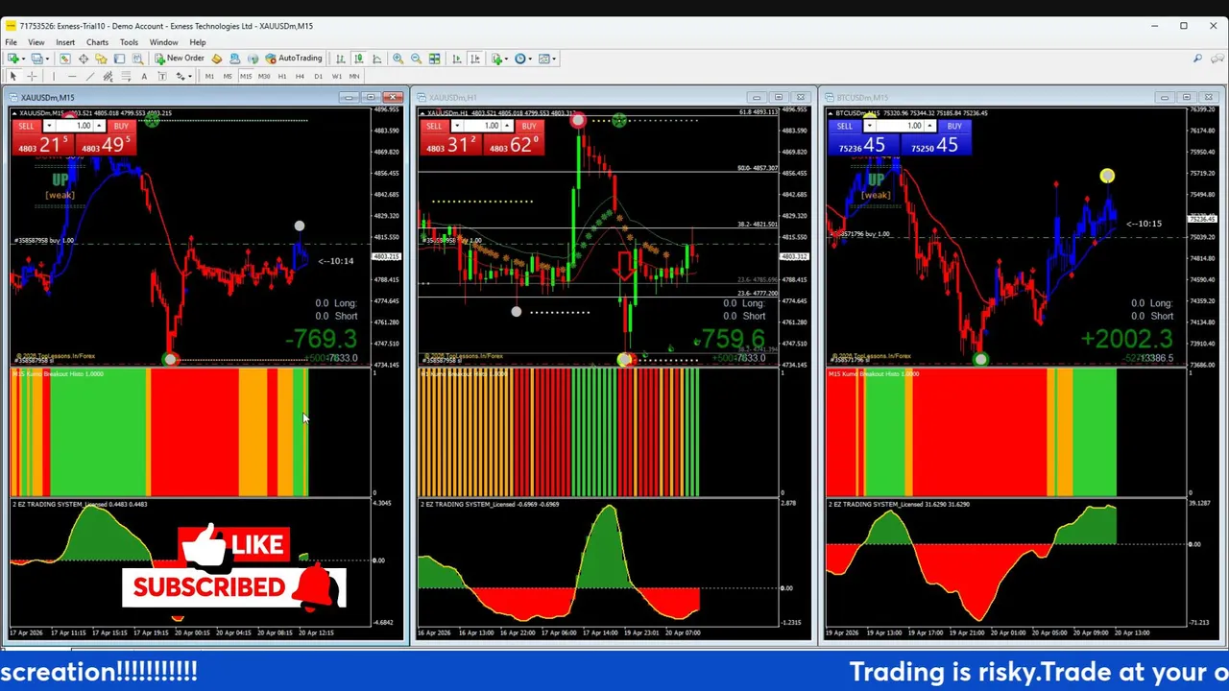
Task: Switch timeframe to M30
Action: [x=264, y=77]
